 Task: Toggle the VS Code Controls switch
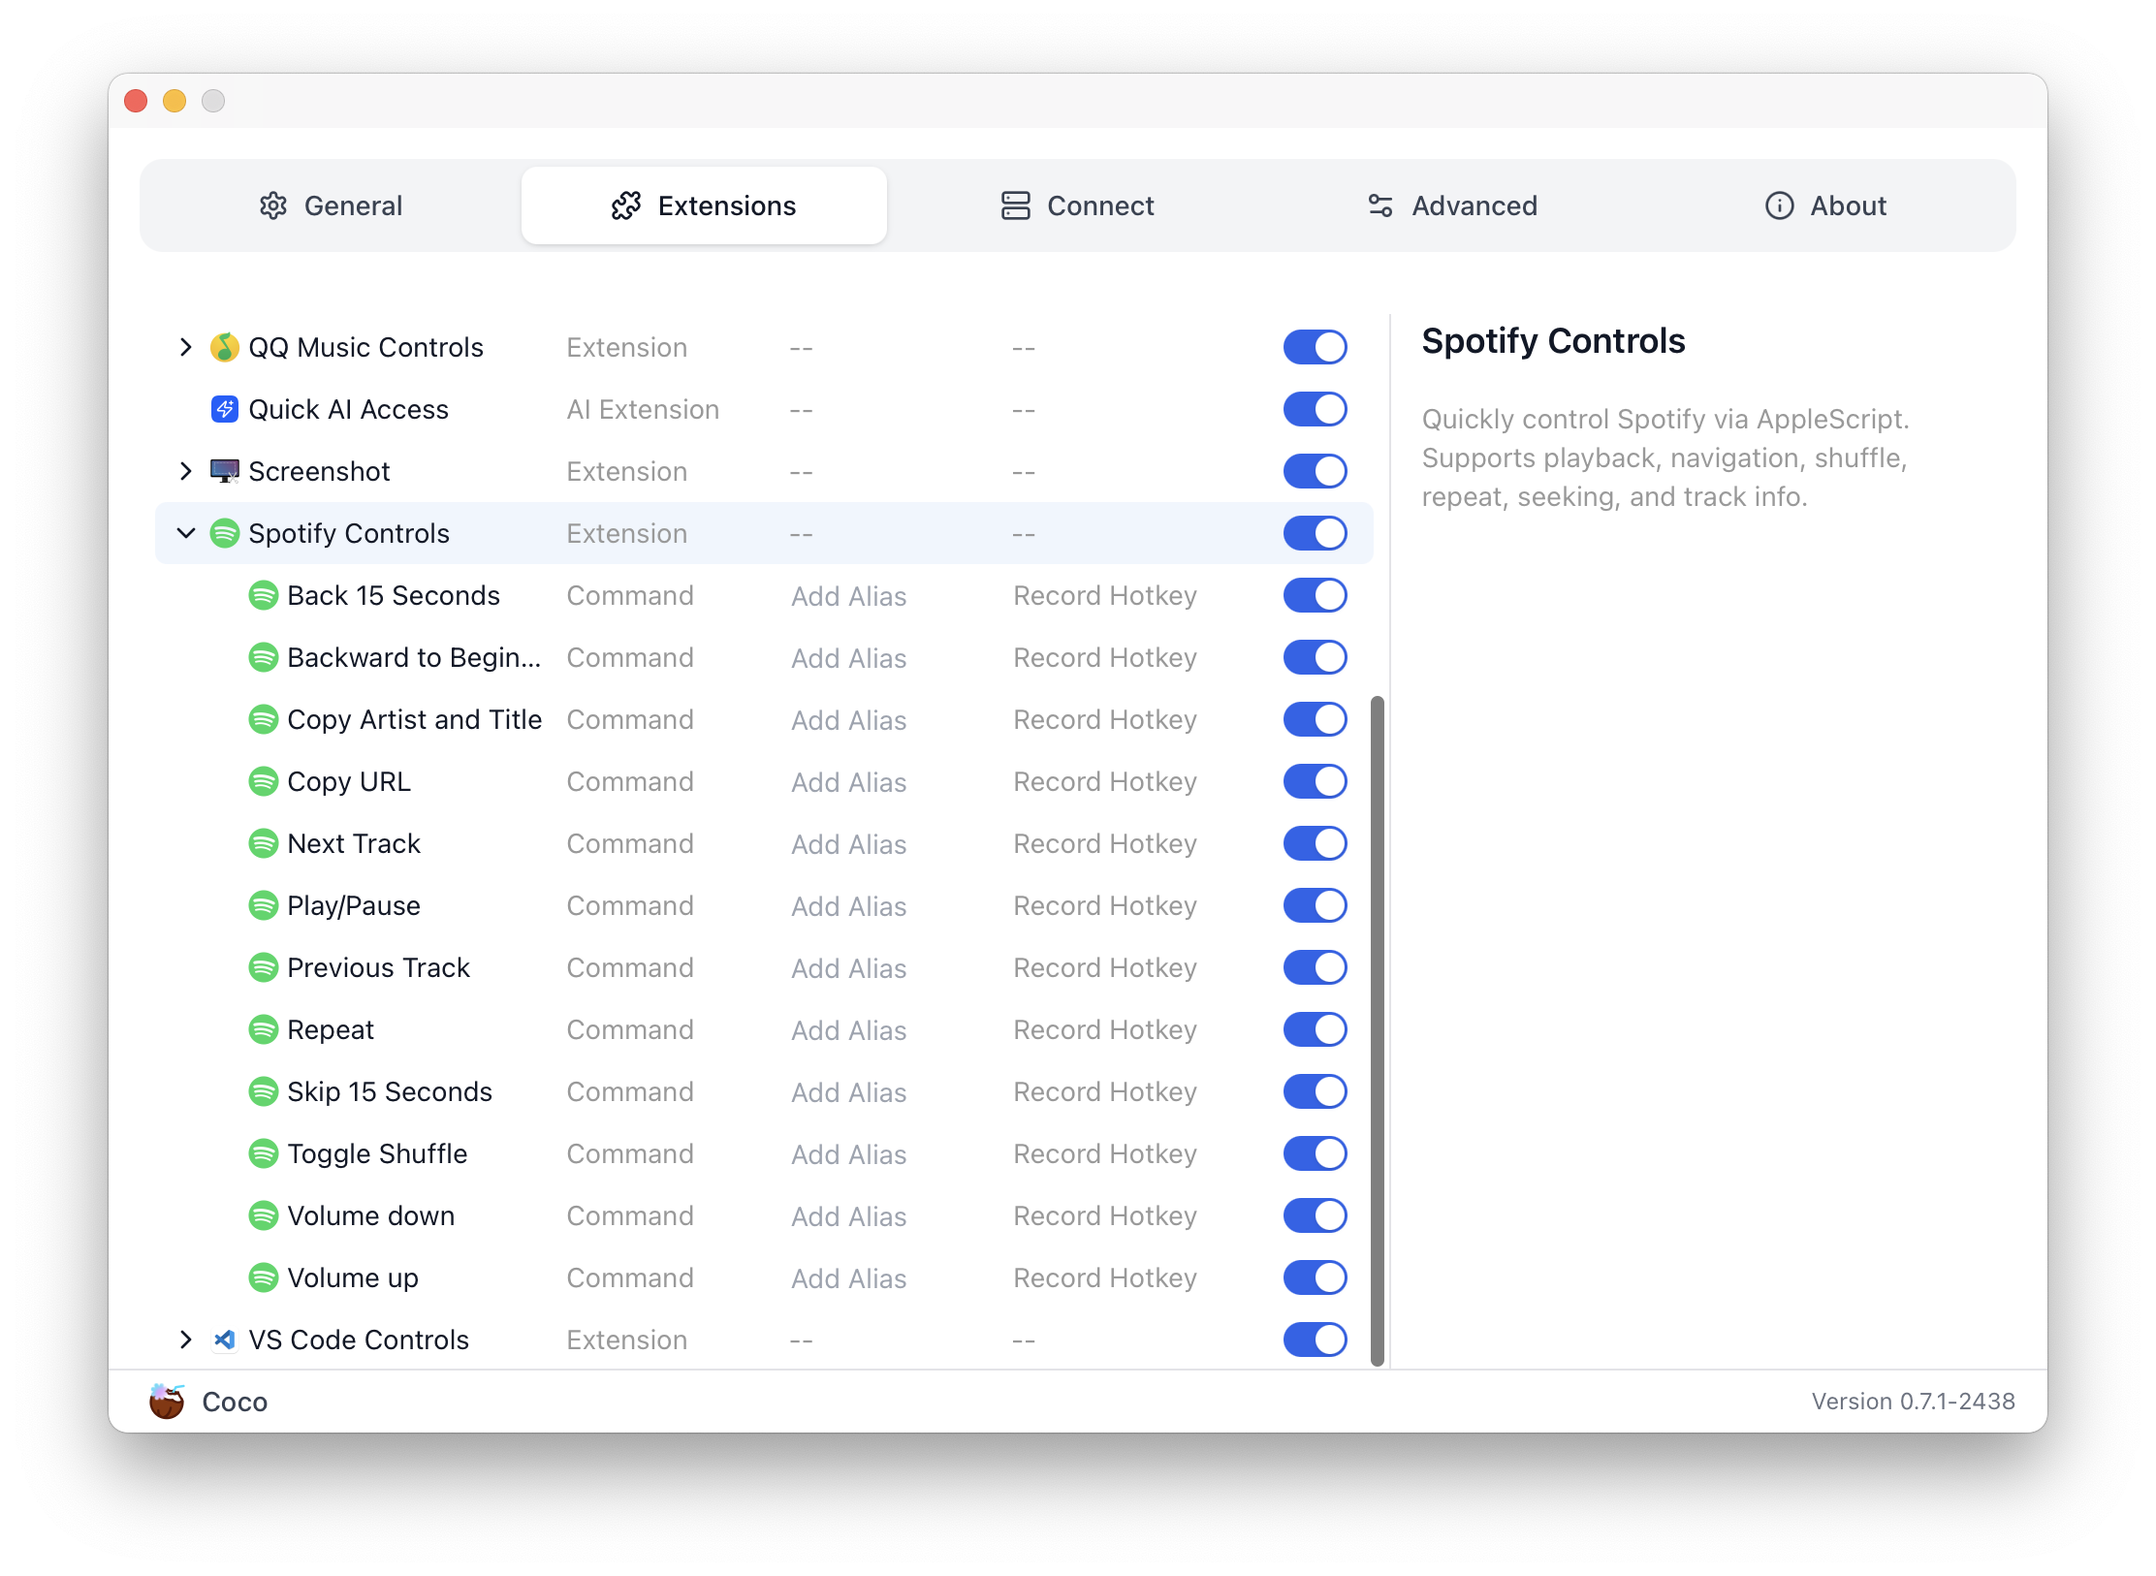(x=1316, y=1340)
